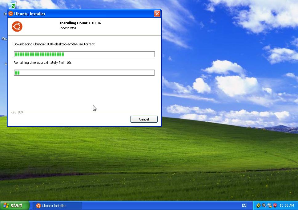The width and height of the screenshot is (298, 210).
Task: Click the overall installation progress bar
Action: (84, 73)
